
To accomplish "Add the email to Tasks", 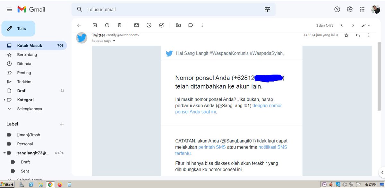I will tap(162, 25).
